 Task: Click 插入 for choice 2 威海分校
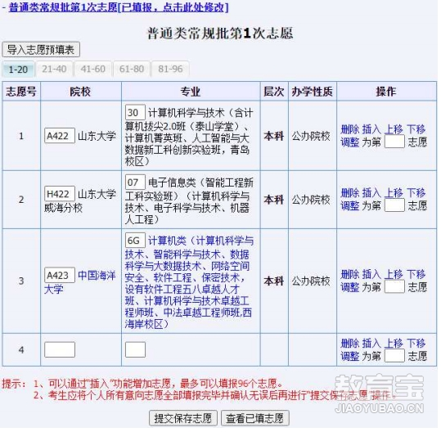(371, 193)
